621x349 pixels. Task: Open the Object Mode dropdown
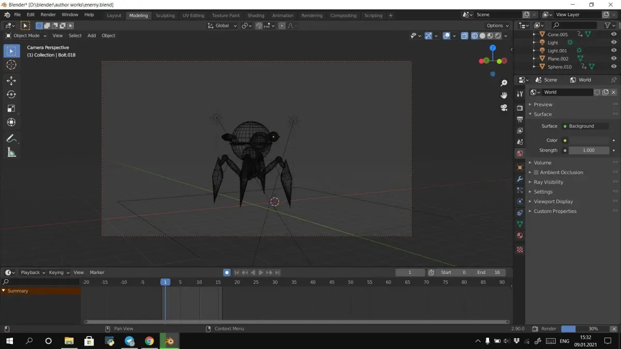click(x=26, y=36)
